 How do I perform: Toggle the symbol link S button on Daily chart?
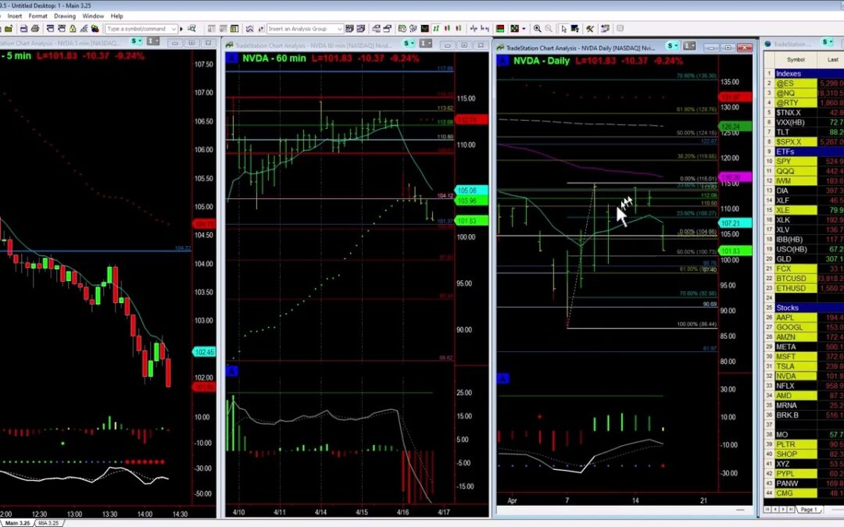682,45
